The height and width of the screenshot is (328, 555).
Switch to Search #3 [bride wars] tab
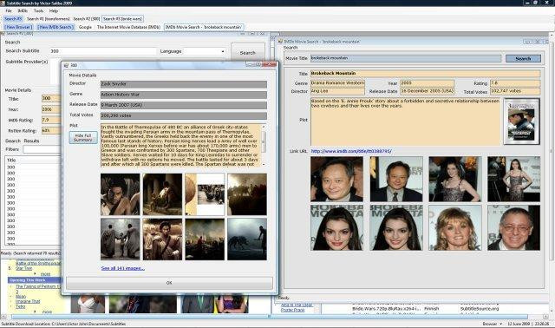click(122, 19)
